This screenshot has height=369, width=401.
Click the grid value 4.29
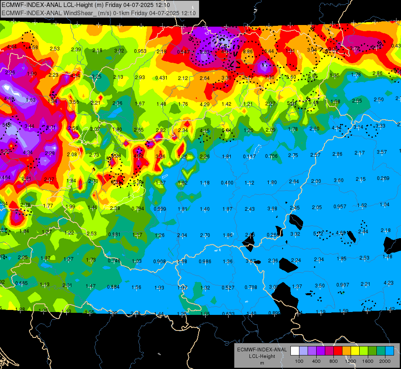click(204, 104)
